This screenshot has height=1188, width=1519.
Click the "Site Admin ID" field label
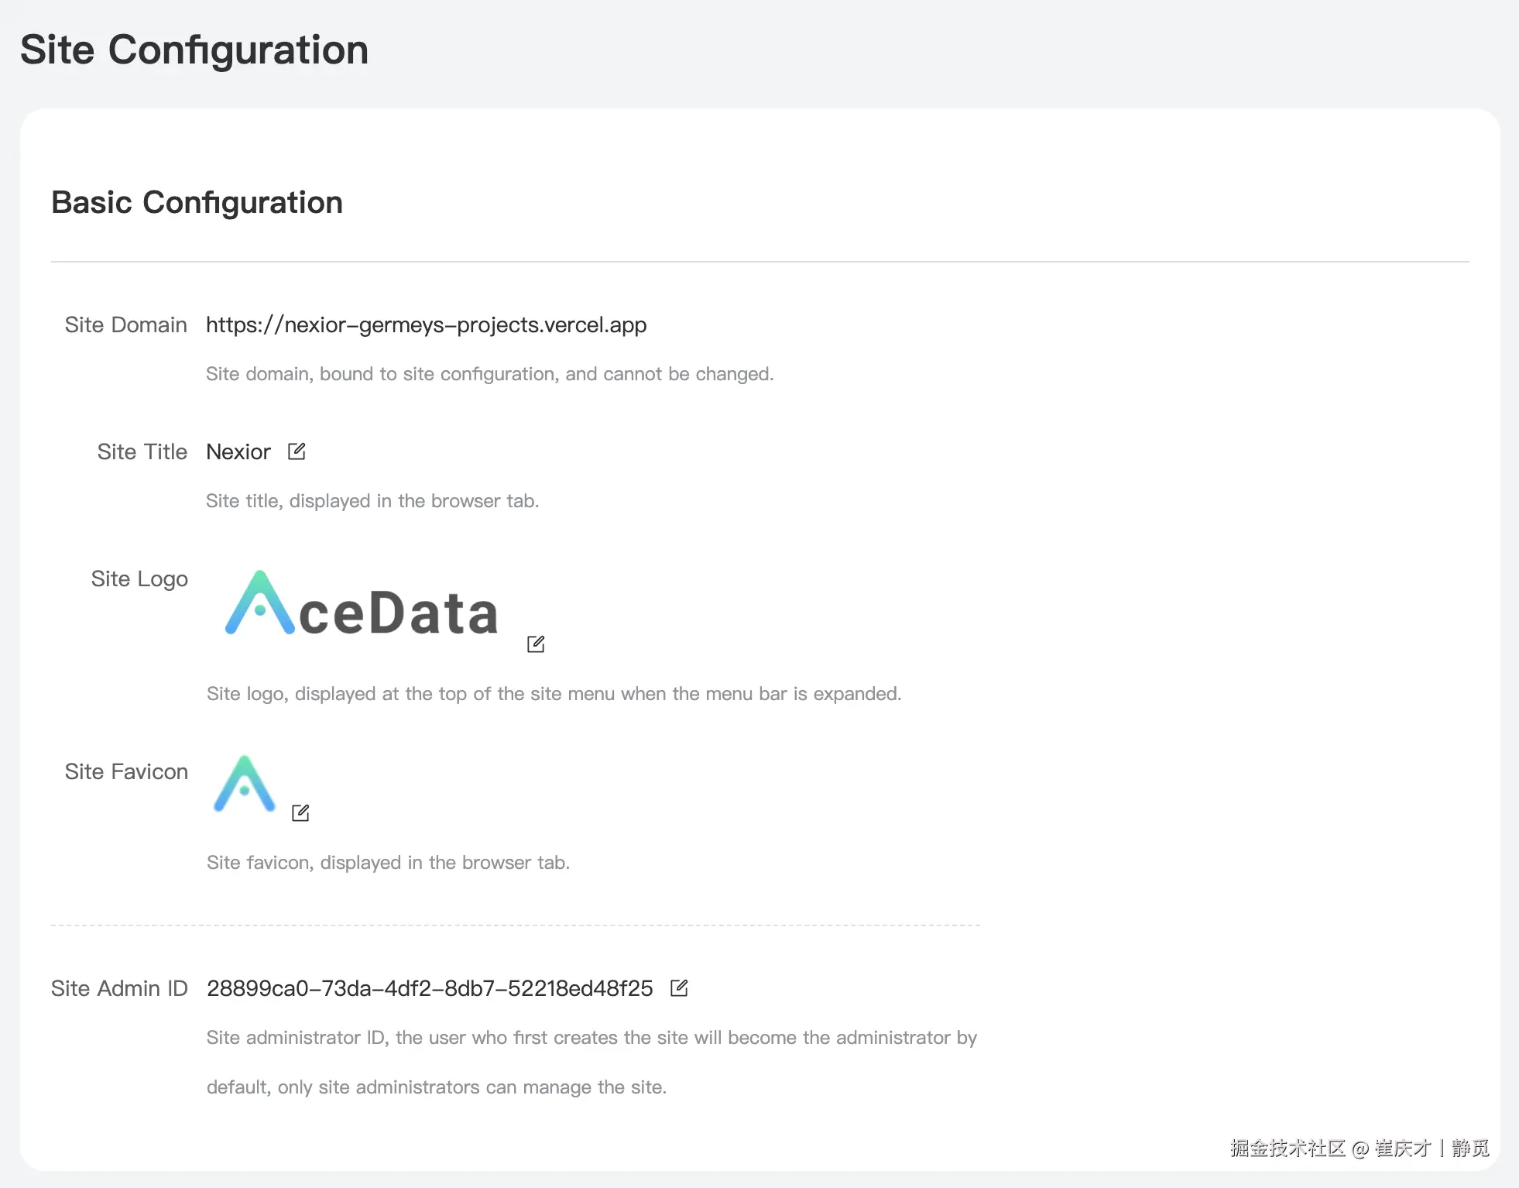[119, 989]
